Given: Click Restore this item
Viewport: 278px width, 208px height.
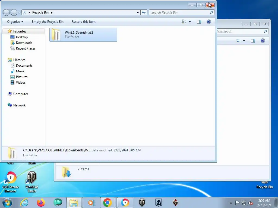Looking at the screenshot, I should pos(84,22).
